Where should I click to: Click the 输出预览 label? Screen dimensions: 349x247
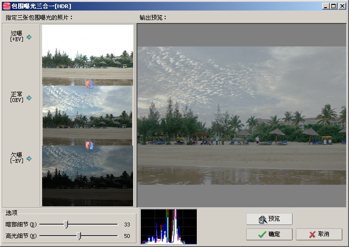[153, 18]
